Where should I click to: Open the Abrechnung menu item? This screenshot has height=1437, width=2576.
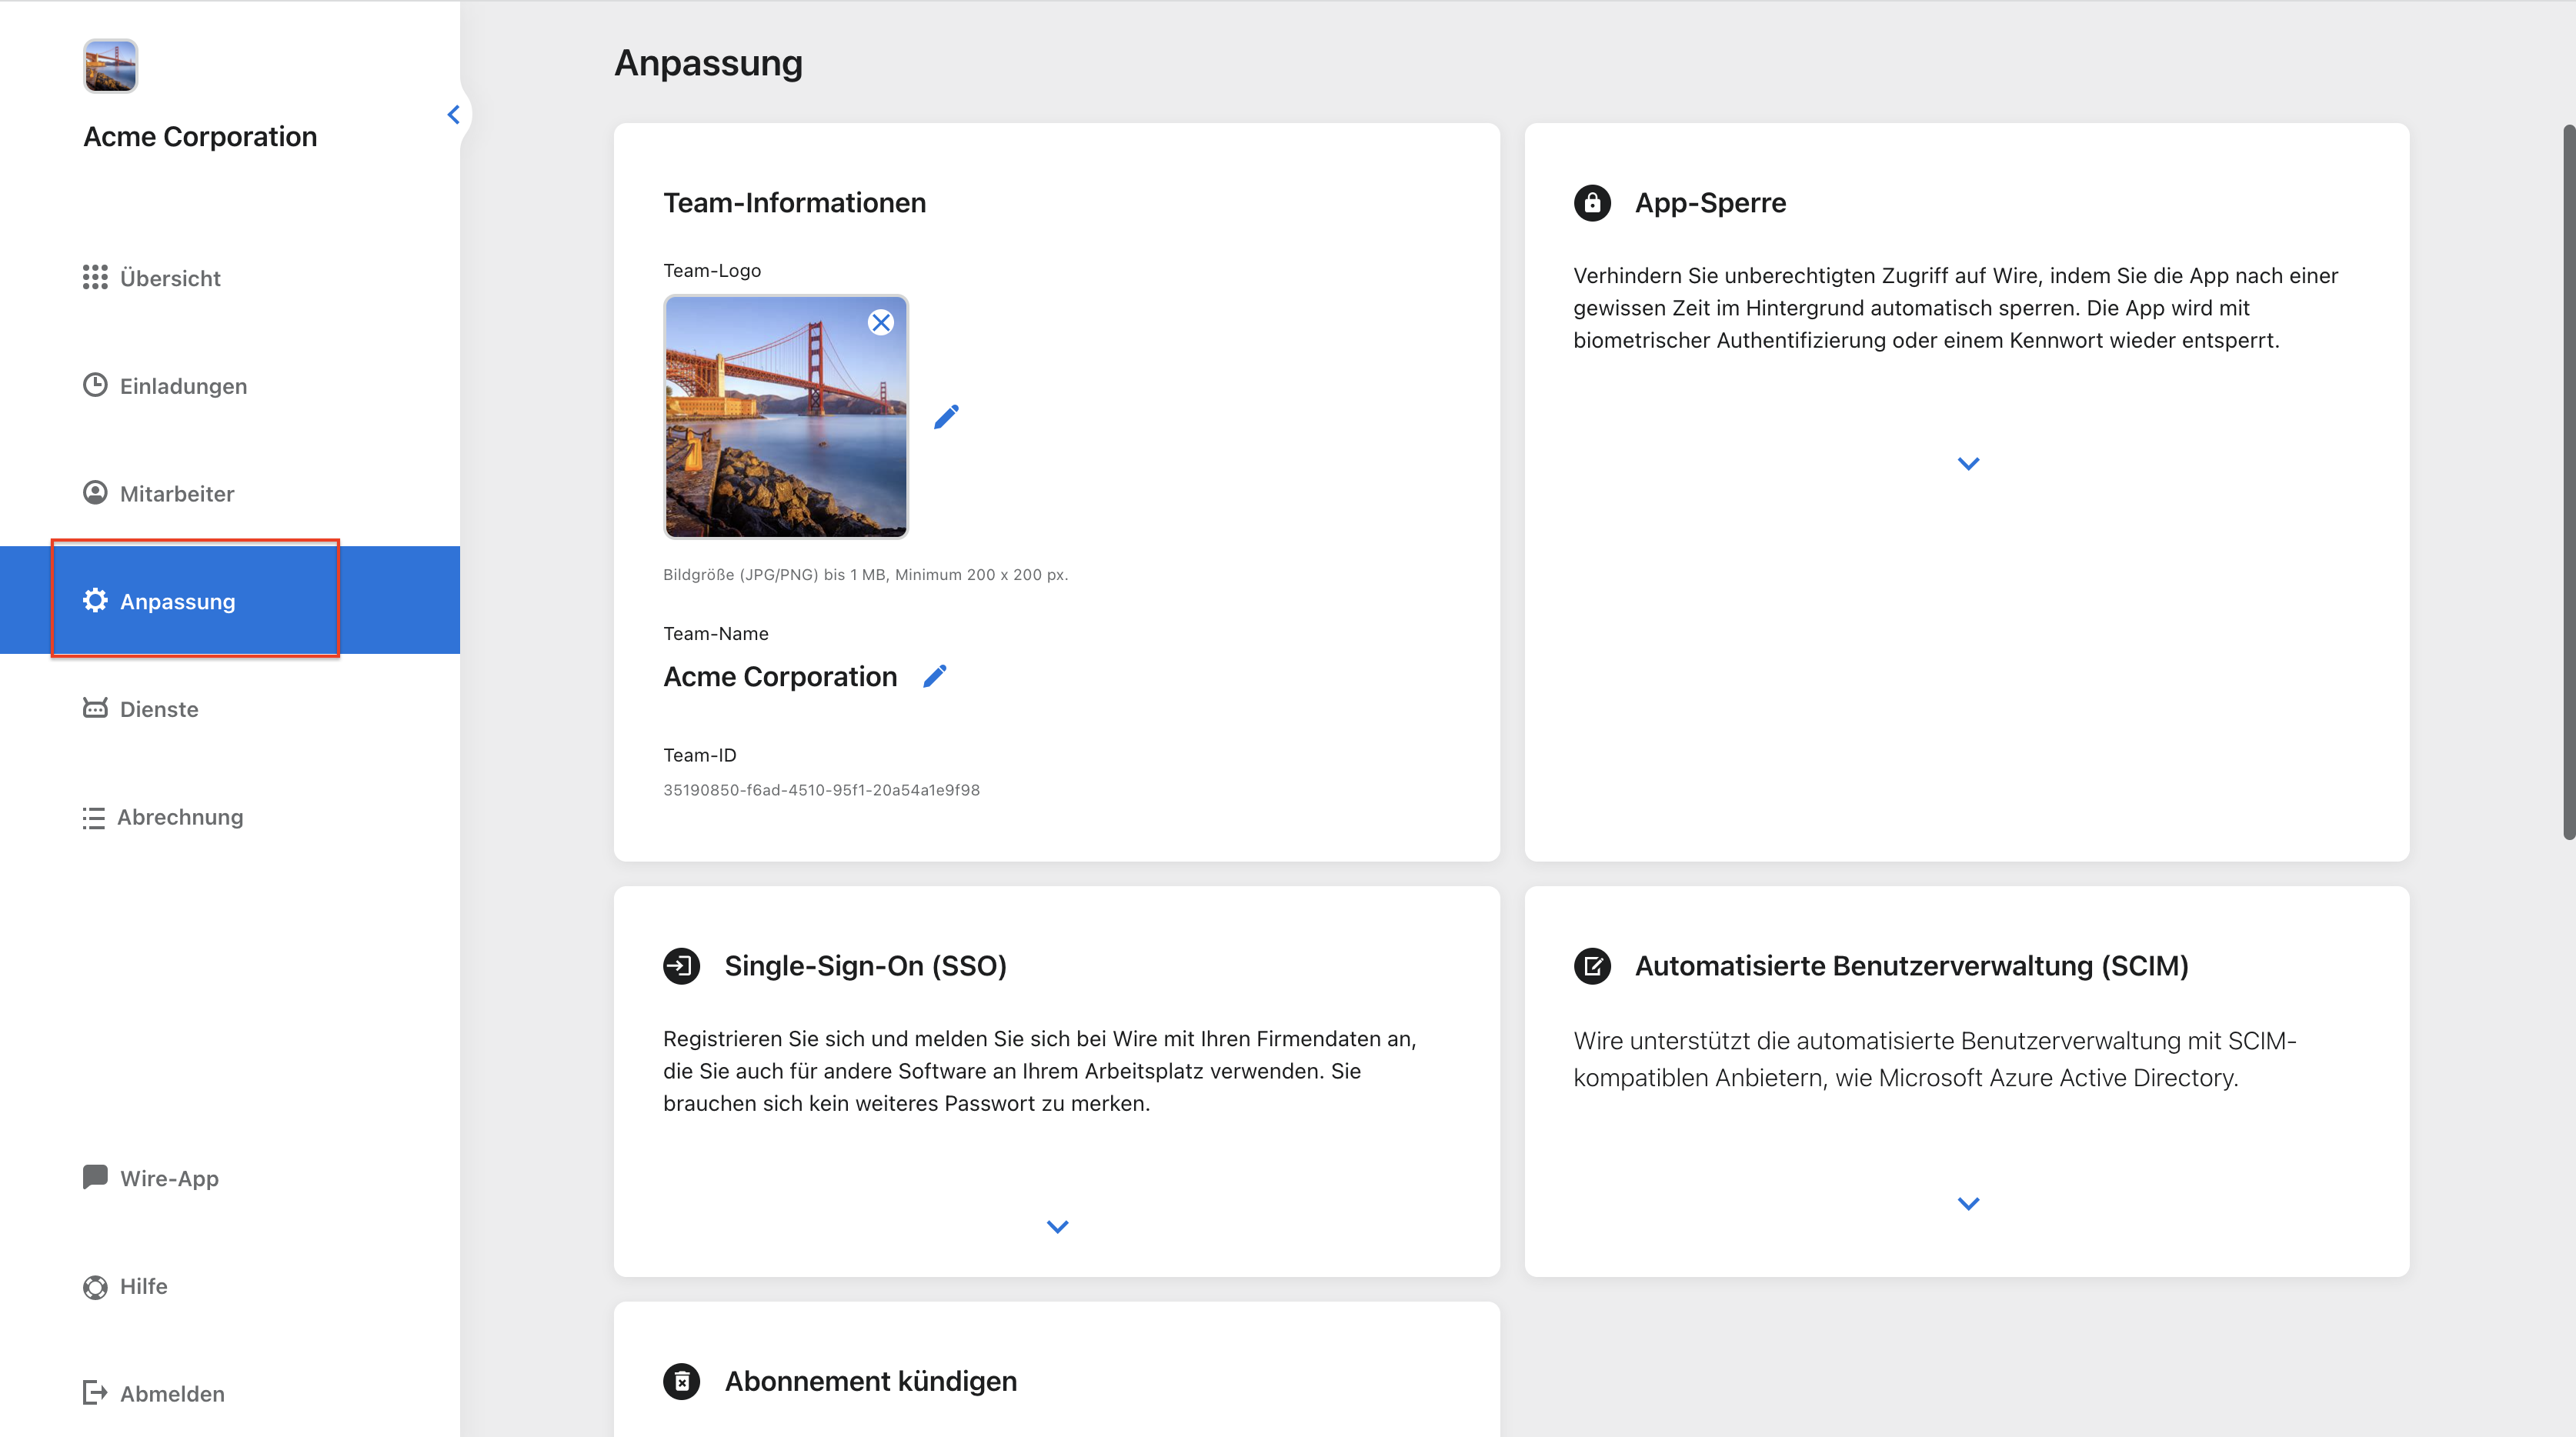click(x=230, y=817)
